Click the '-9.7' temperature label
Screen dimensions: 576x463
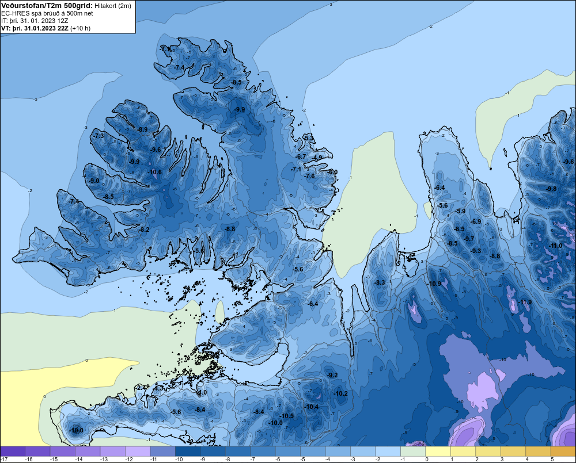[469, 239]
